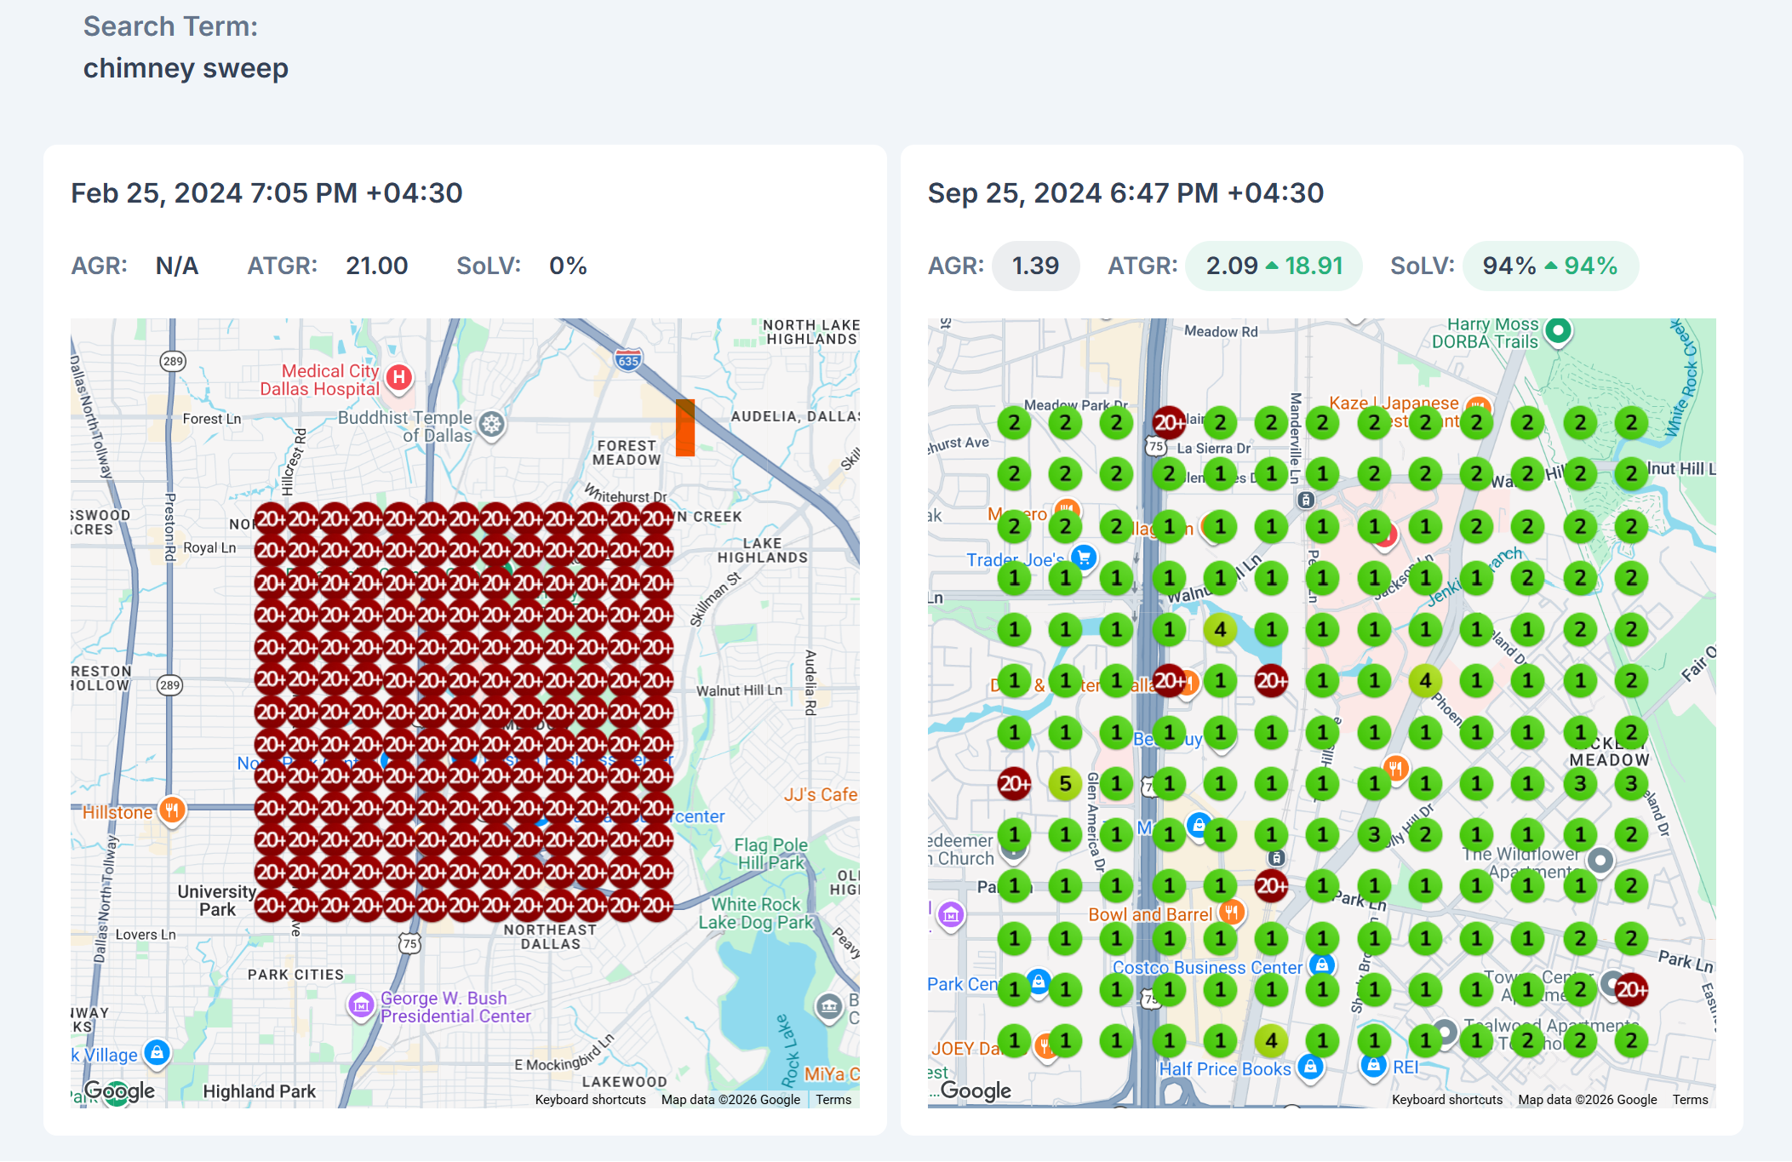Click the 20+ marker left of rank 5
Screen dimensions: 1792x1162
pos(1014,783)
